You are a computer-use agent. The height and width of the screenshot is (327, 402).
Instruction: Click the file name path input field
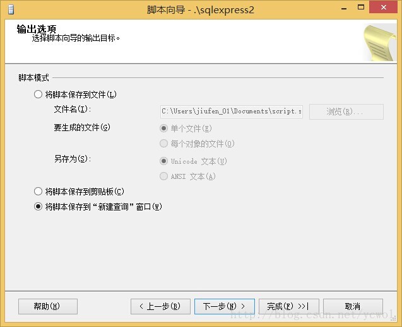(x=232, y=112)
